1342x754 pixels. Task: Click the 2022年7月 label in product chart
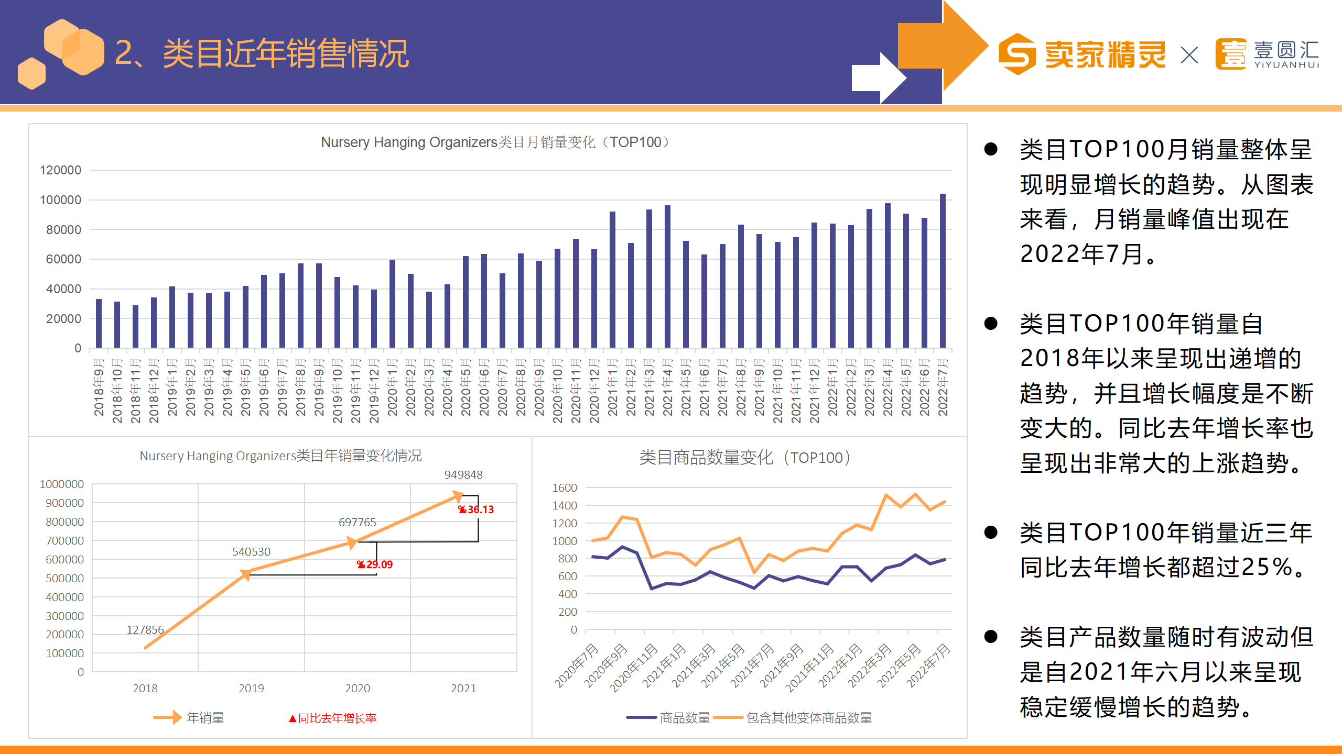pos(928,665)
